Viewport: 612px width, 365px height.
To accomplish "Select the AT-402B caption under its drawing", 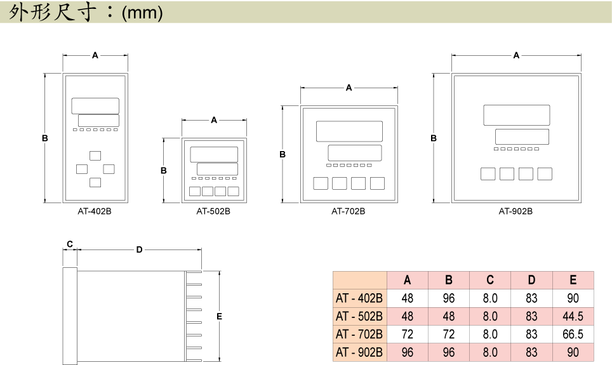I will [x=95, y=211].
